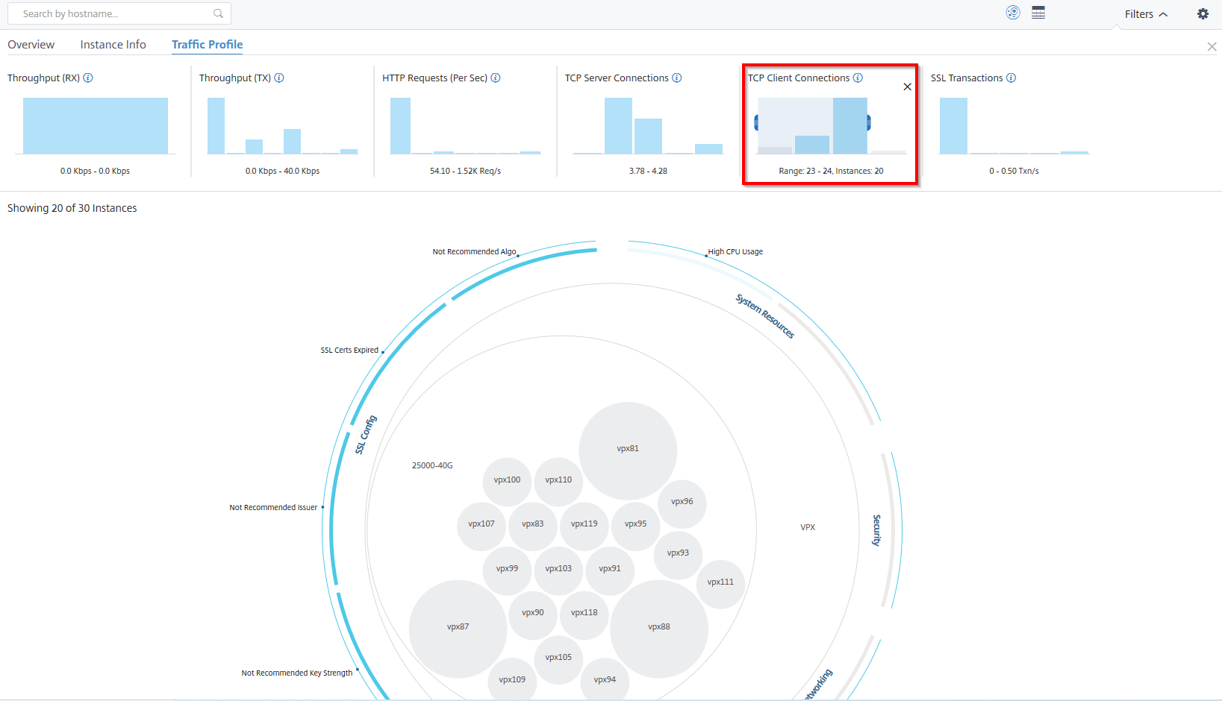Open the Instance Info tab
Screen dimensions: 1222x701
coord(113,45)
